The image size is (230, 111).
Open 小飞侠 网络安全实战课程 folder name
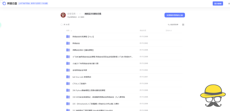pos(103,57)
